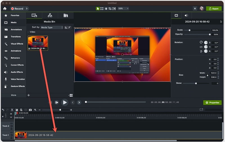Click the Behaviors icon in sidebar
Viewport: 225px width, 142px height.
tap(6, 58)
